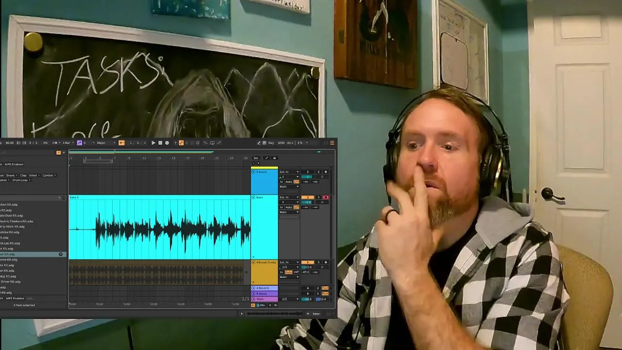
Task: Click the orange back-to-arrangement icon by 1.00x
Action: pyautogui.click(x=253, y=305)
